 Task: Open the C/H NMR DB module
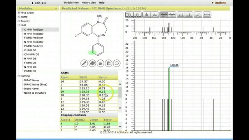coord(32,54)
